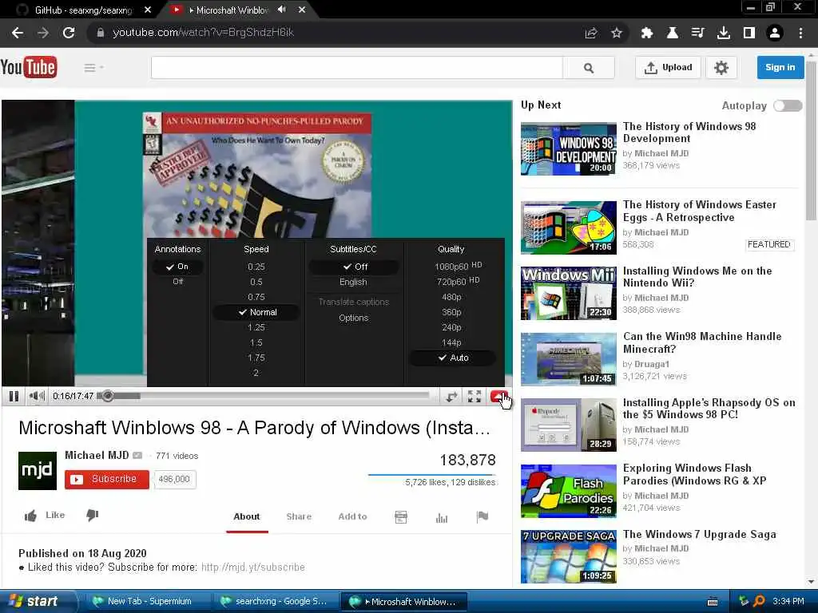Choose 144p quality
818x613 pixels.
coord(452,342)
